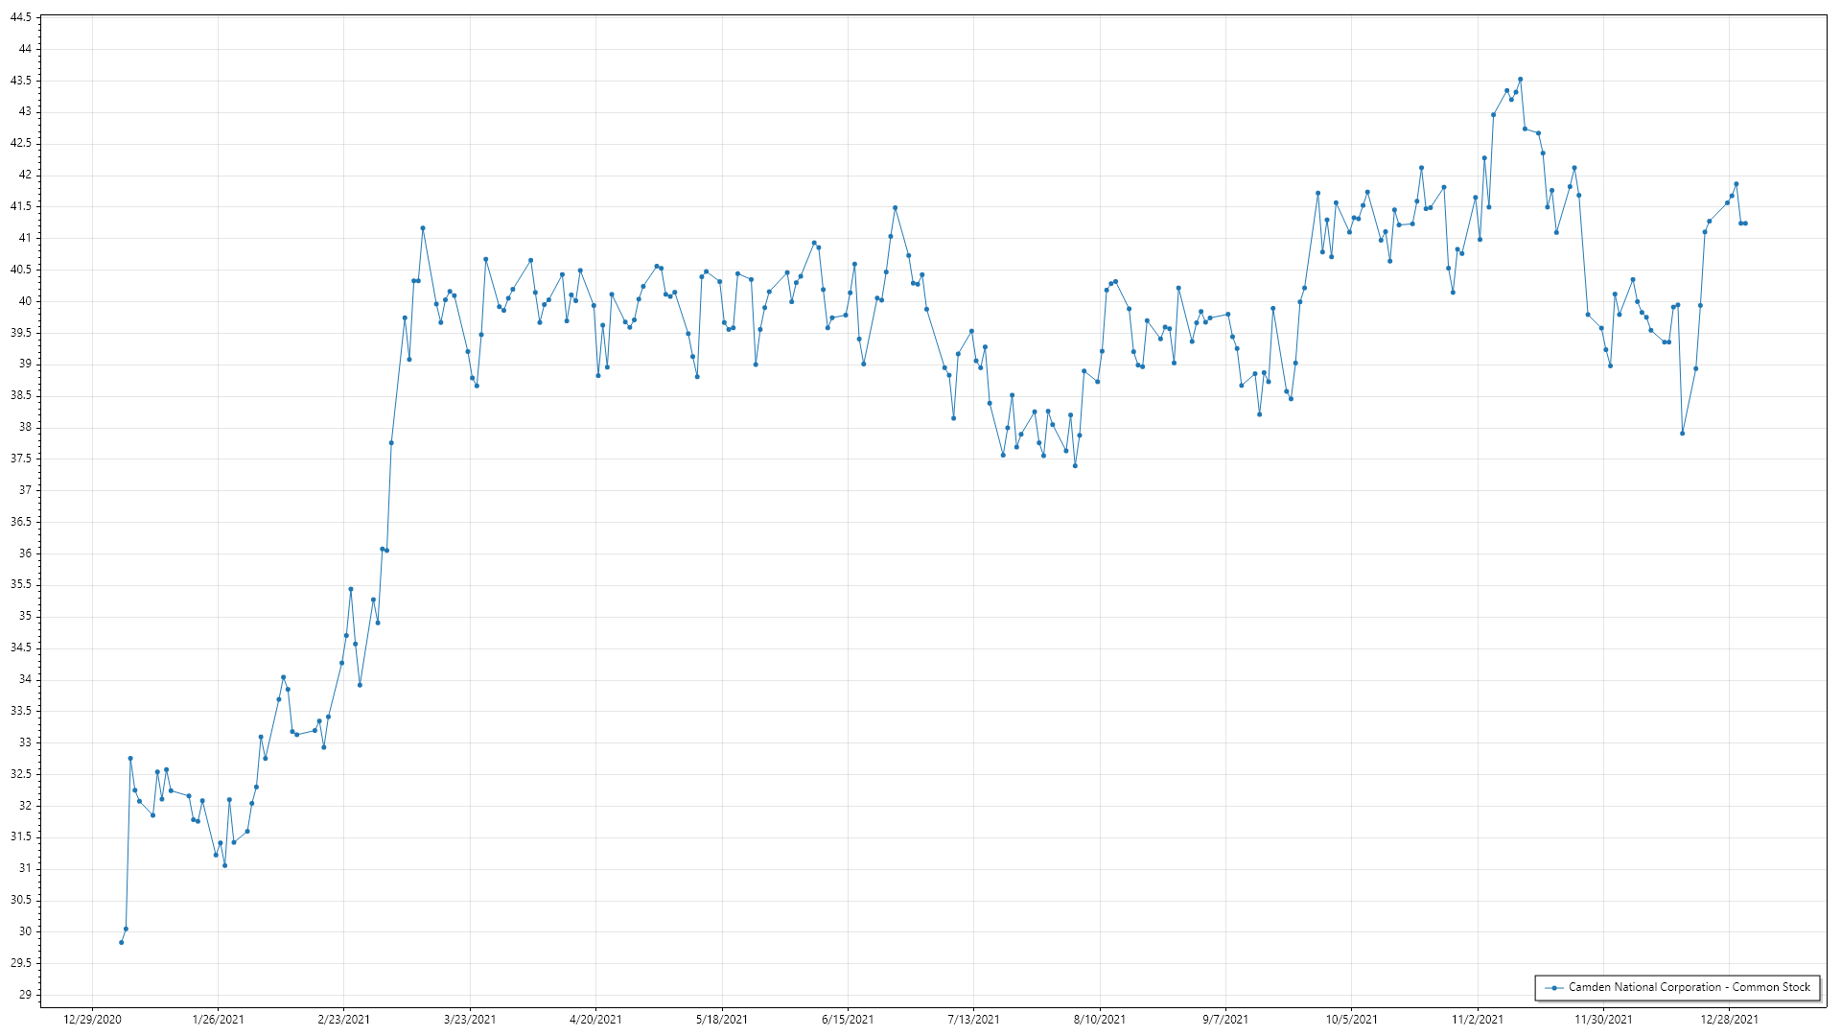Click the 36.5 y-axis value label

click(x=21, y=522)
